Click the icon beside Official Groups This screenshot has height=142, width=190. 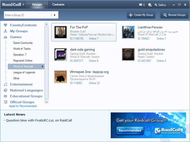tap(5, 102)
